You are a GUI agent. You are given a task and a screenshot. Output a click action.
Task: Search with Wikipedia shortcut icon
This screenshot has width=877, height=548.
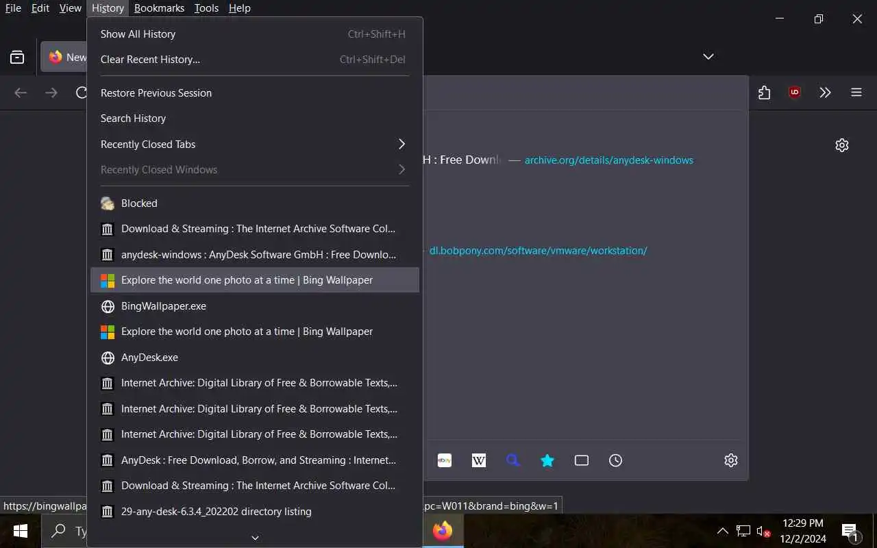pyautogui.click(x=479, y=460)
